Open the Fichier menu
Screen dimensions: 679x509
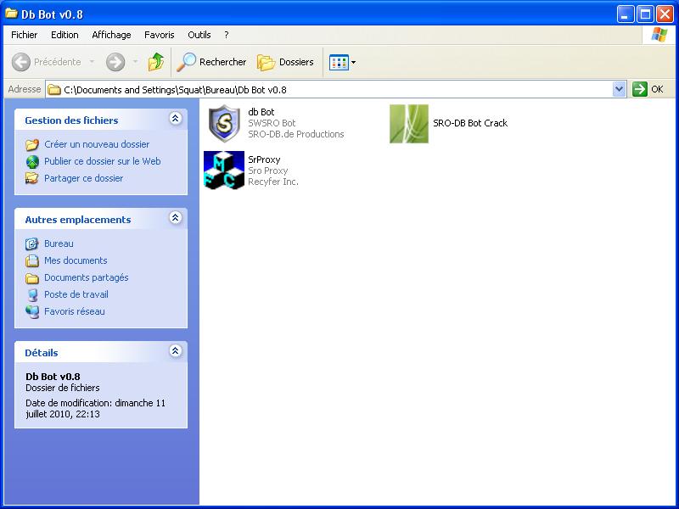click(25, 35)
